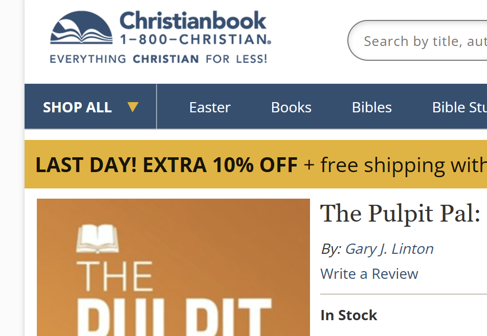Click the 1-800-CHRISTIAN phone number text

[x=194, y=39]
